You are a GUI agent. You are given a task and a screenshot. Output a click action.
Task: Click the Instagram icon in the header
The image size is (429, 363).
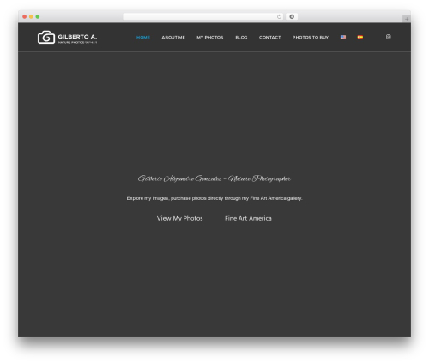tap(389, 37)
